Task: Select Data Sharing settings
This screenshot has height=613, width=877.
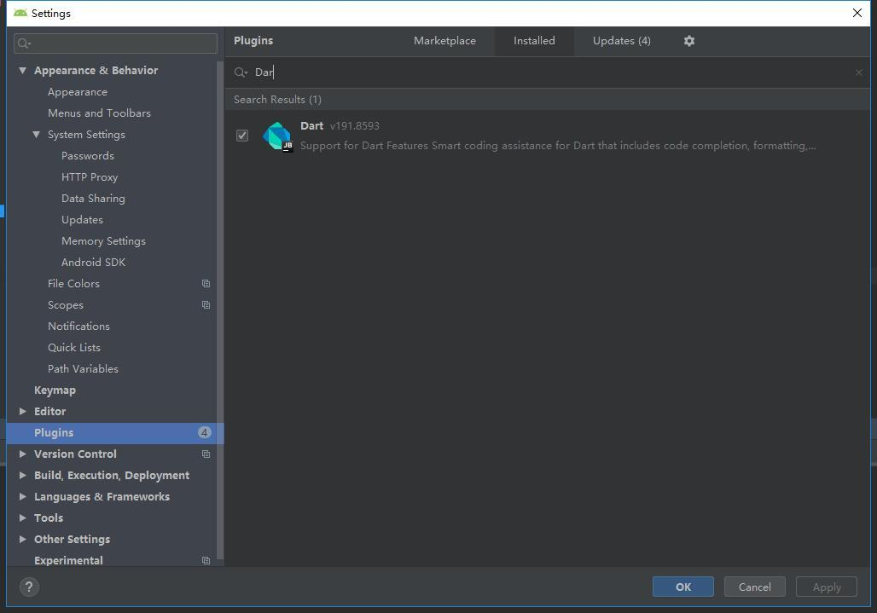Action: click(93, 199)
